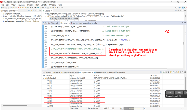Open the Breakpoints tab
Viewport: 187px width, 110px height.
[x=100, y=73]
